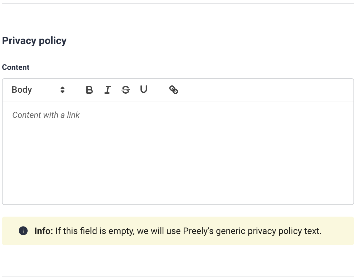Expand style options via the up-down arrows
This screenshot has width=357, height=280.
click(63, 90)
